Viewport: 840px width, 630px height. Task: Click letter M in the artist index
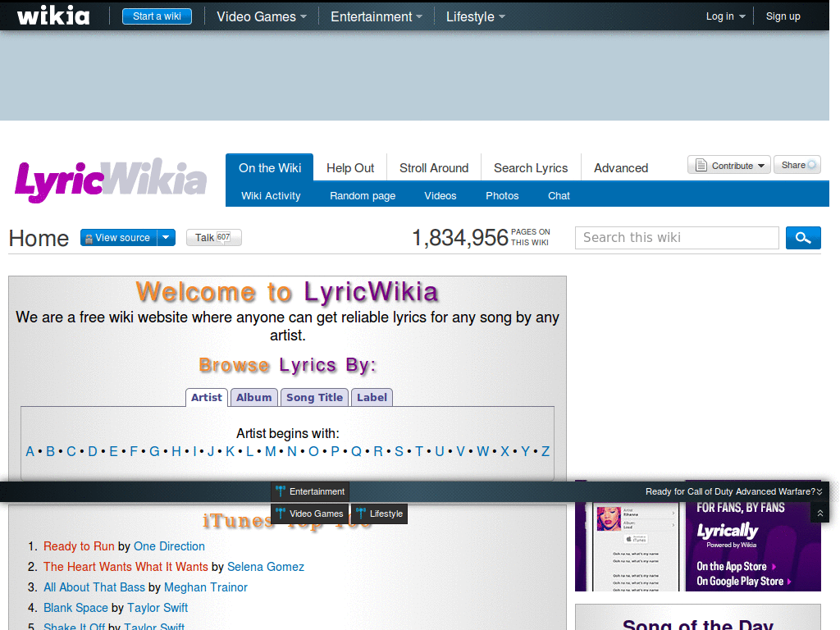click(x=270, y=451)
